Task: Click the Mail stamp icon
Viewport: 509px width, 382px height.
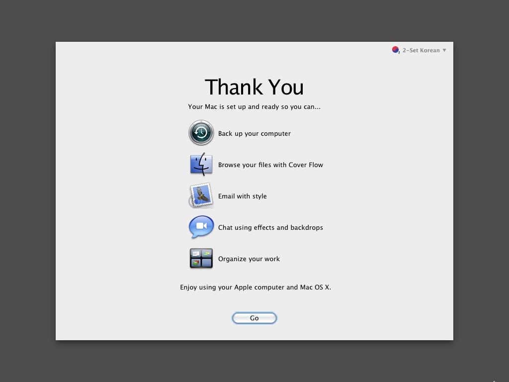Action: [x=201, y=195]
